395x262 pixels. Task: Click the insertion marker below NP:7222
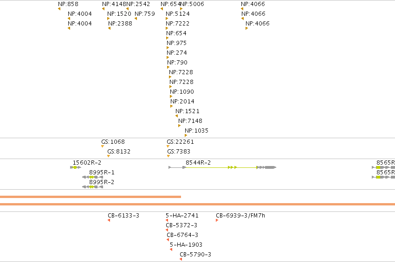pyautogui.click(x=167, y=28)
